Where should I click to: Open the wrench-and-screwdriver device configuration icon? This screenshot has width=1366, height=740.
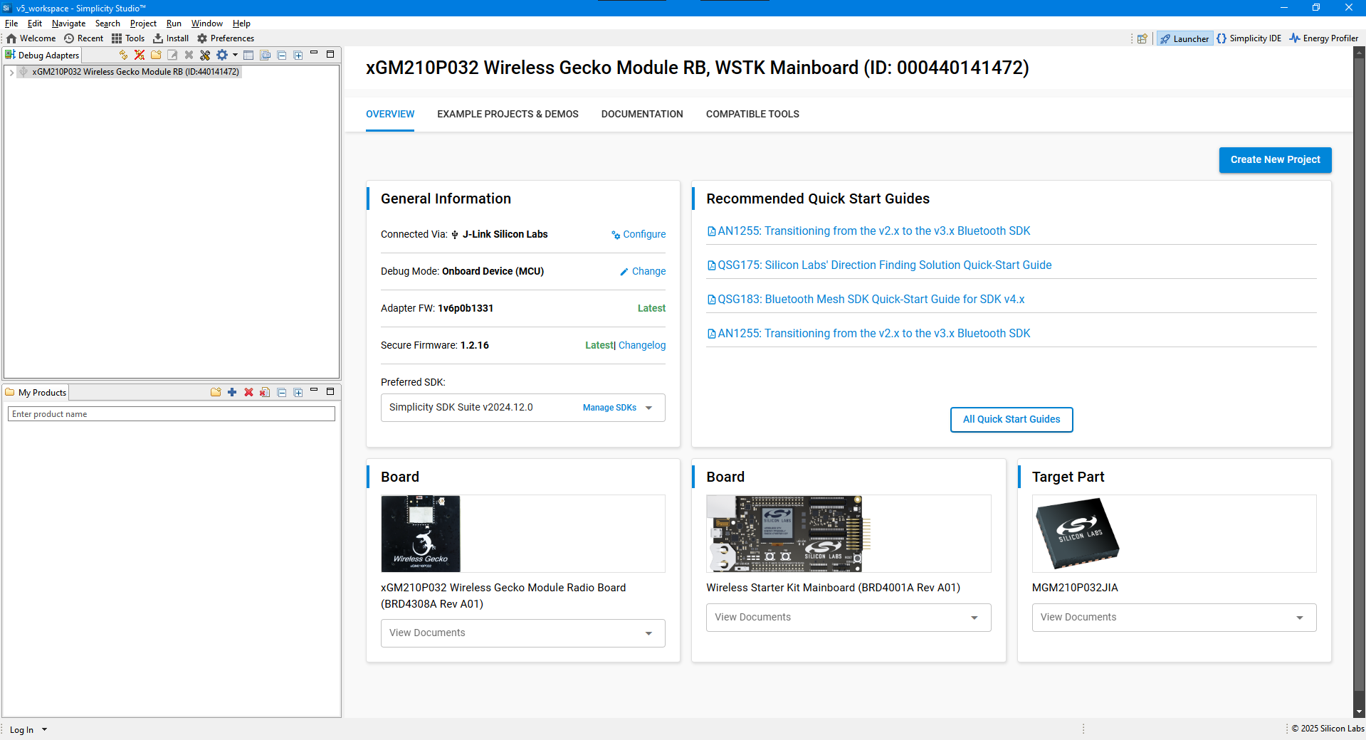pos(205,55)
